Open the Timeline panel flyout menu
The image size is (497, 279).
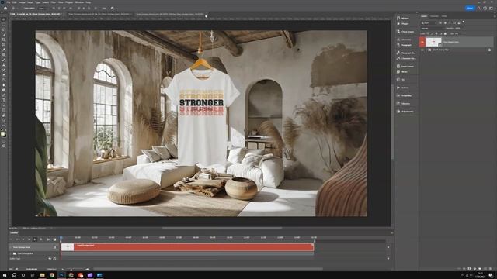[392, 232]
